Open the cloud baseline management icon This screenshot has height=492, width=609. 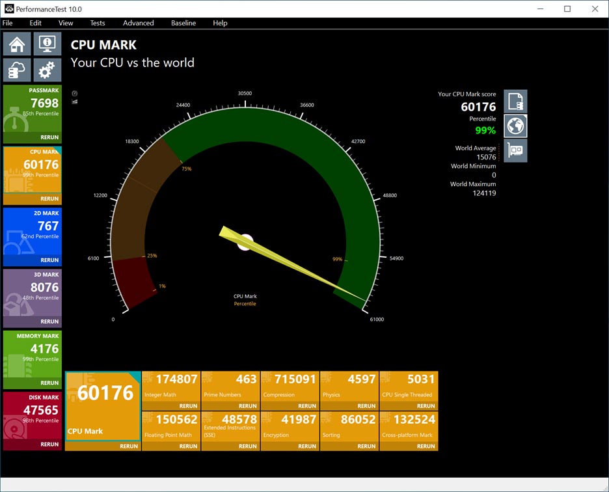pos(17,70)
